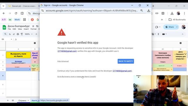
Task: Open All Bookmarks folder
Action: tap(177, 20)
